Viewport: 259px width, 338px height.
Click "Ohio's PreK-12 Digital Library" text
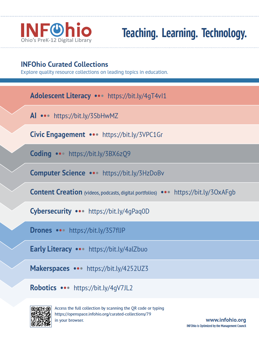[56, 40]
